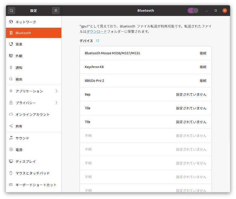The width and height of the screenshot is (236, 199).
Task: Click the サウンド music note icon
Action: 11,138
